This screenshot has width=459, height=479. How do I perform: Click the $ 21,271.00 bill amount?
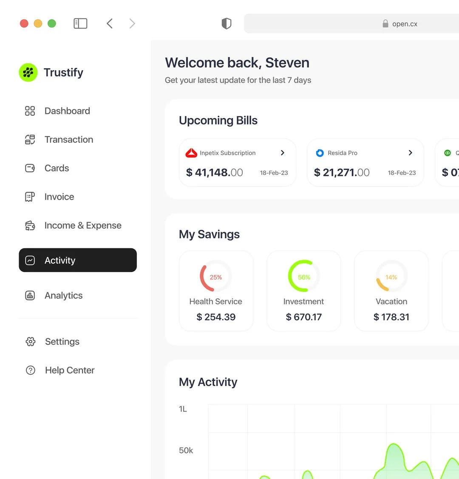point(342,173)
